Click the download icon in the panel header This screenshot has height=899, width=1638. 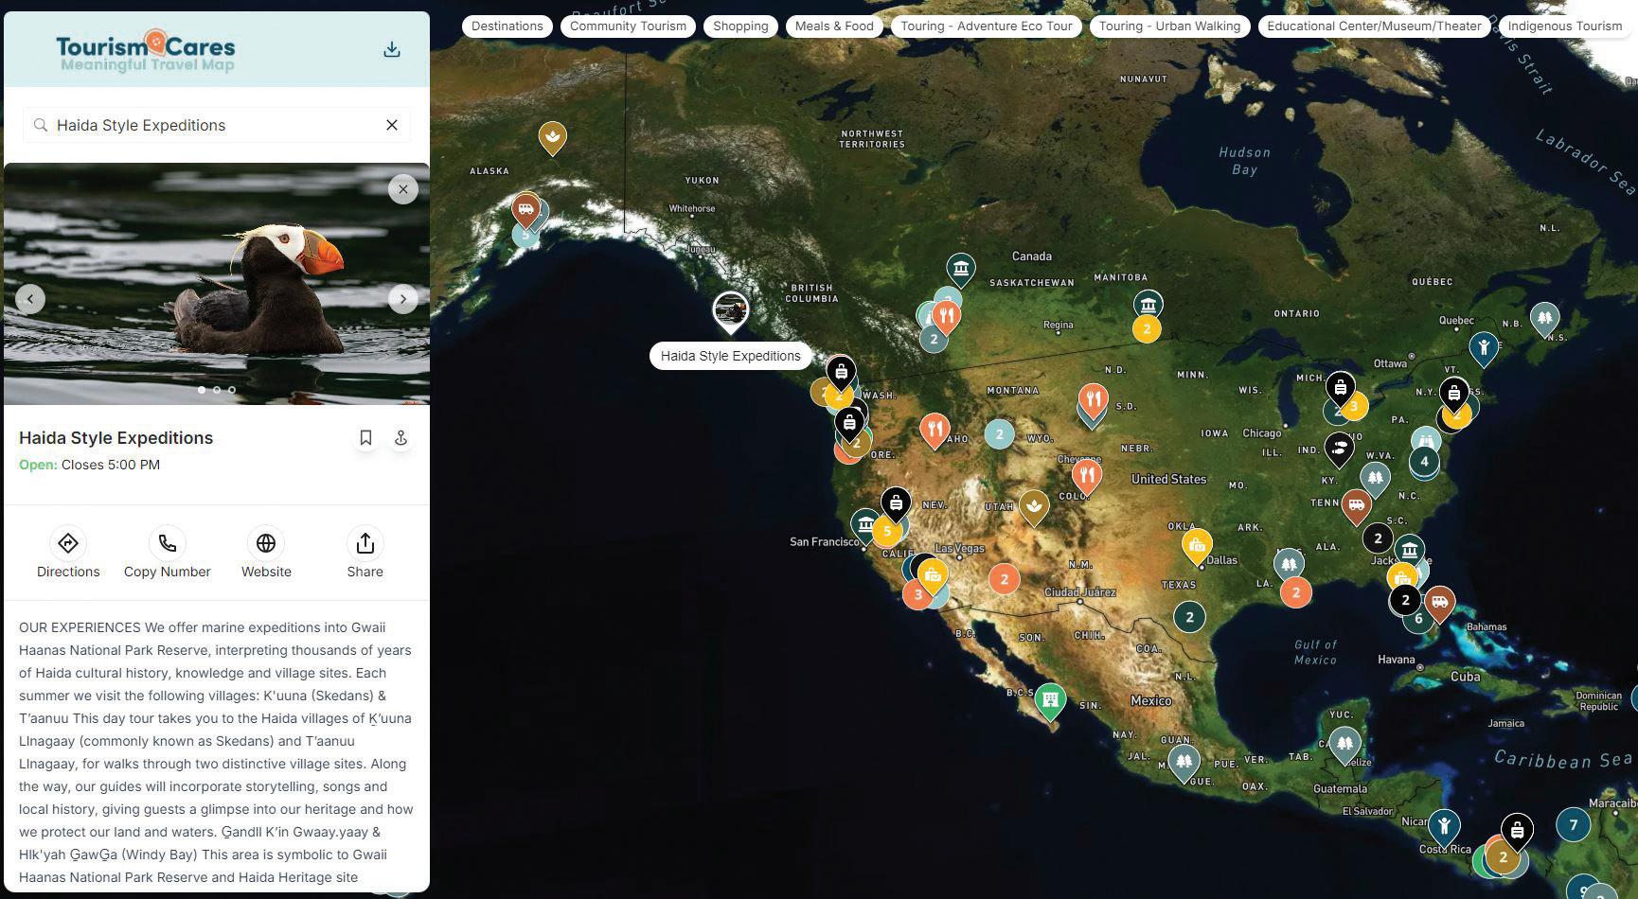pos(392,49)
